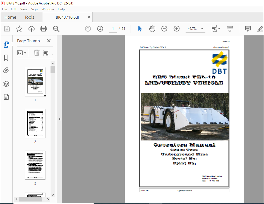The image size is (264, 204).
Task: Close the Page Thumbnails panel
Action: pyautogui.click(x=49, y=41)
